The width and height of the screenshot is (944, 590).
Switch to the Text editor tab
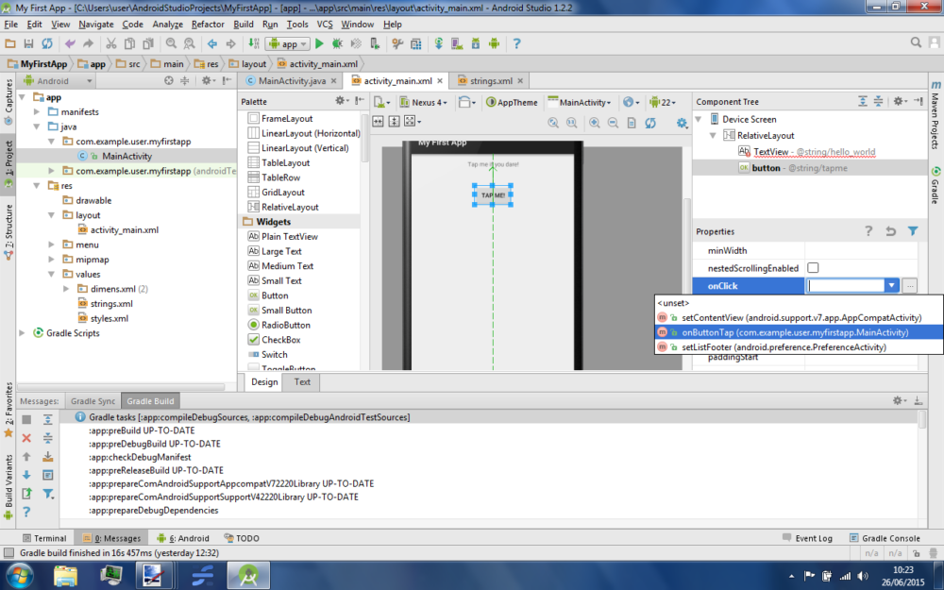302,382
